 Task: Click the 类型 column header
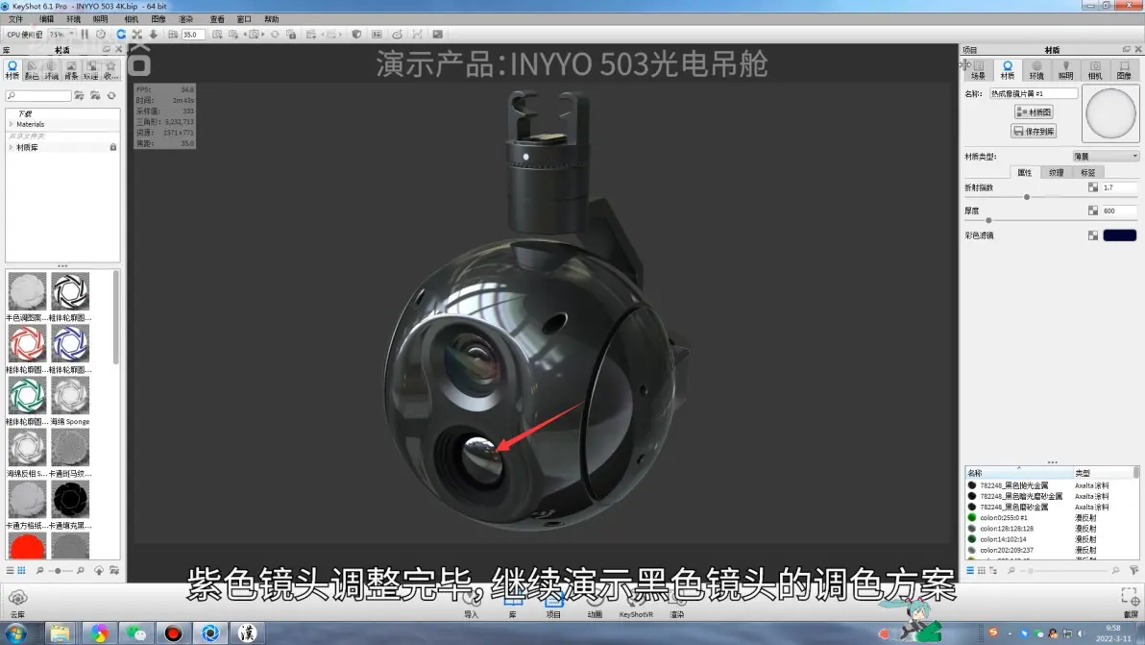pos(1104,473)
